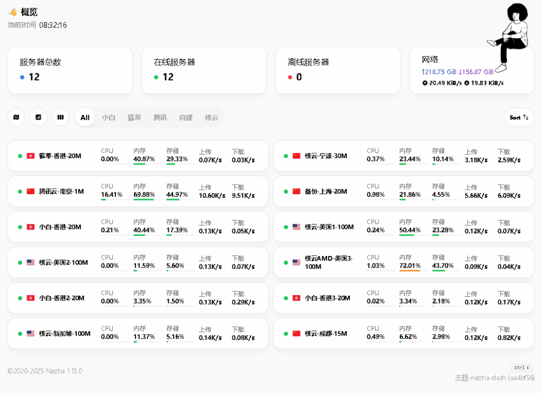This screenshot has height=393, width=542.
Task: Select the All server group tab
Action: [x=85, y=117]
